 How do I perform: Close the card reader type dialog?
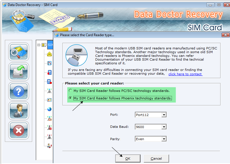pyautogui.click(x=225, y=35)
